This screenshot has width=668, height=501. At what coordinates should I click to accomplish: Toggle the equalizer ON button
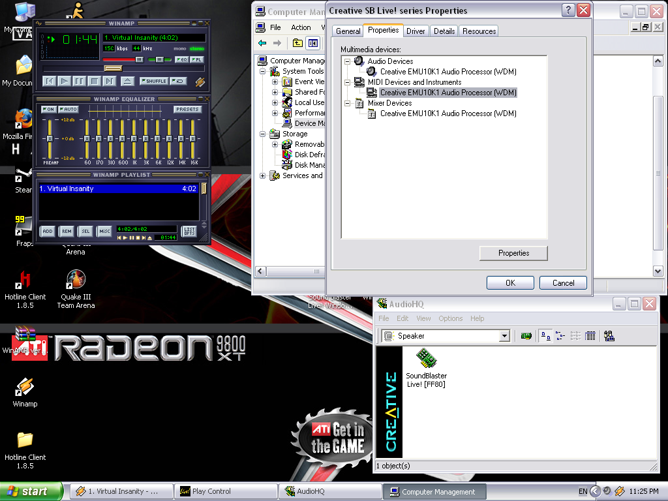click(48, 109)
